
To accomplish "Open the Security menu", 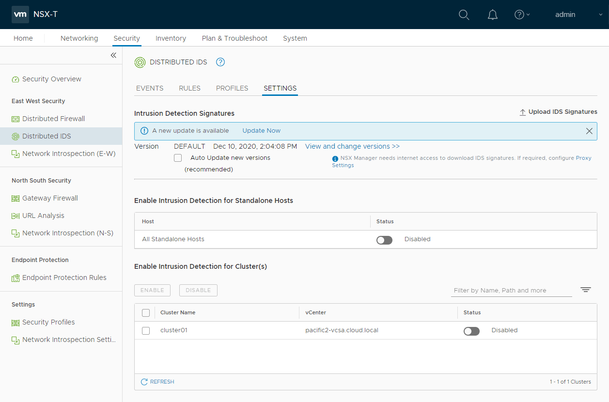I will pyautogui.click(x=126, y=38).
